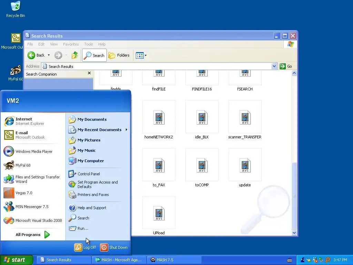Click the Start button
Screen dimensions: 353x265
(17, 260)
